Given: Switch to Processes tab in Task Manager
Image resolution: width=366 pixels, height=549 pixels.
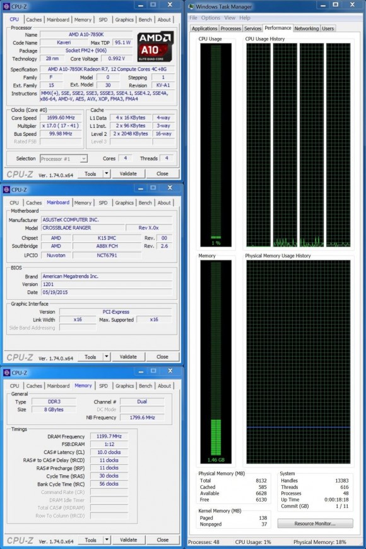Looking at the screenshot, I should point(230,28).
